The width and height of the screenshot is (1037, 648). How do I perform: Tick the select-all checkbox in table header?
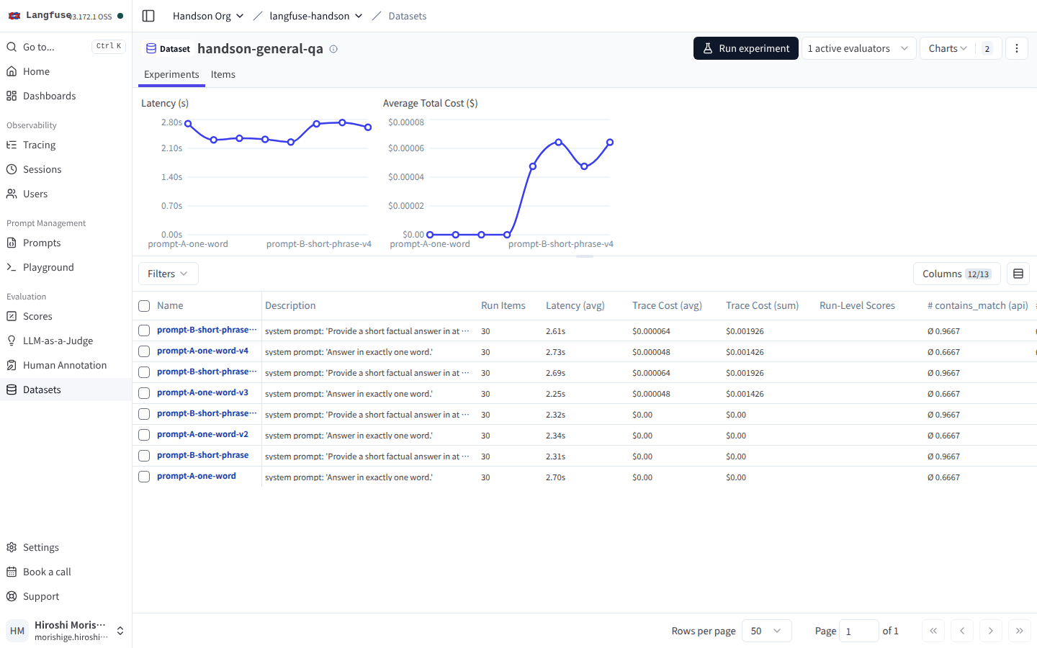(144, 306)
